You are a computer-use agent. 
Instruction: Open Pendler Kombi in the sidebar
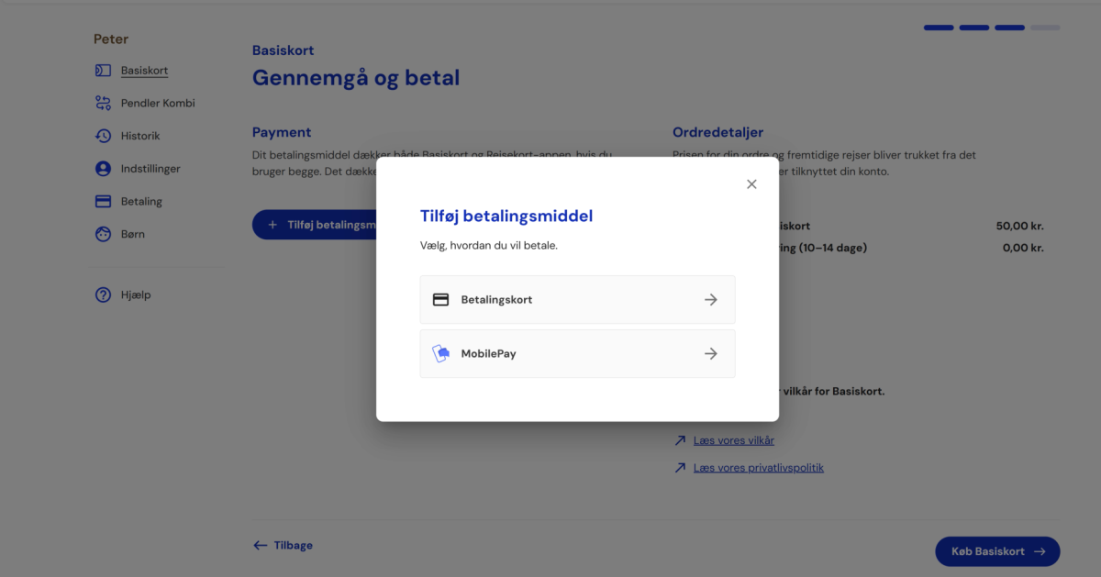158,103
